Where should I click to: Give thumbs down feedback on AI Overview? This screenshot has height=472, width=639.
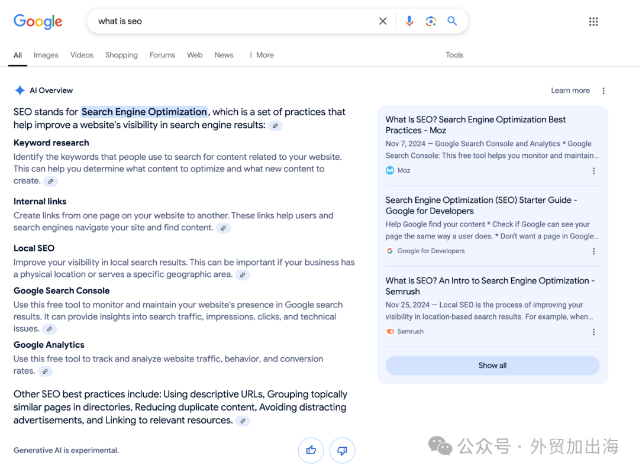click(343, 450)
